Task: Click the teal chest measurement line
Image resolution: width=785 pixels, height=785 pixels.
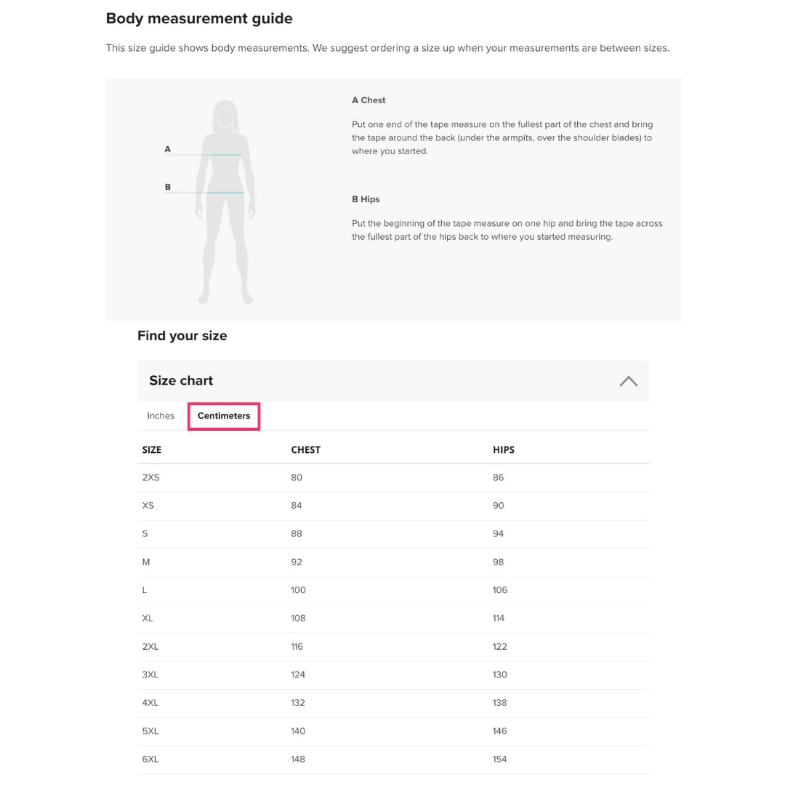Action: click(x=226, y=155)
